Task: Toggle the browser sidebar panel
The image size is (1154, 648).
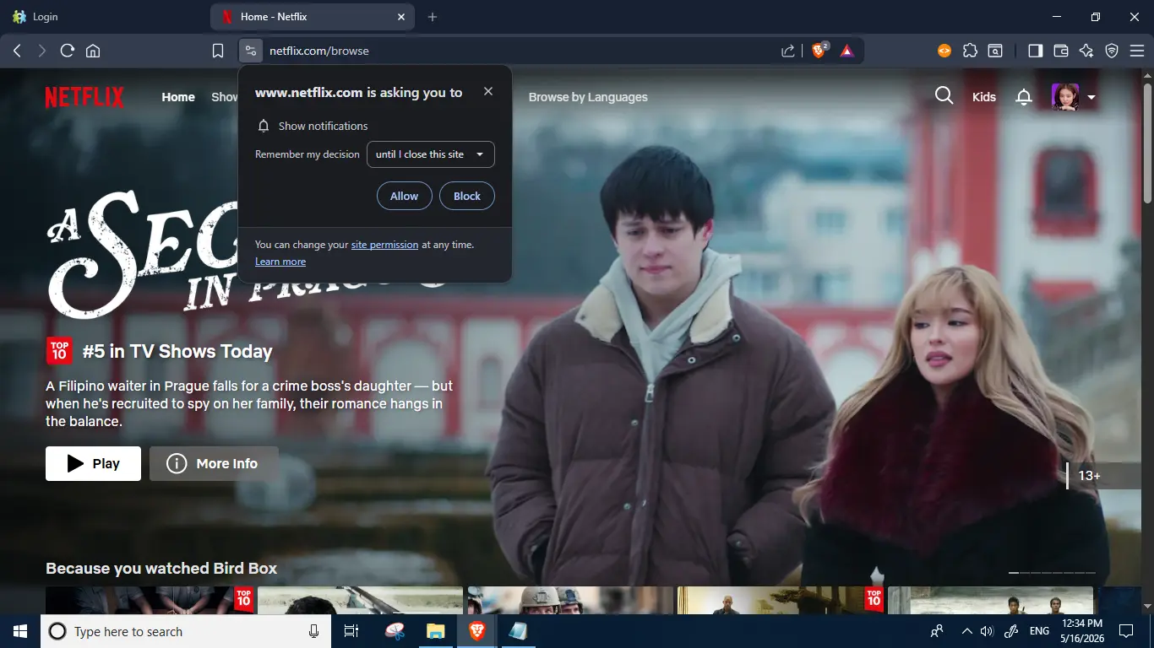Action: click(x=1035, y=51)
